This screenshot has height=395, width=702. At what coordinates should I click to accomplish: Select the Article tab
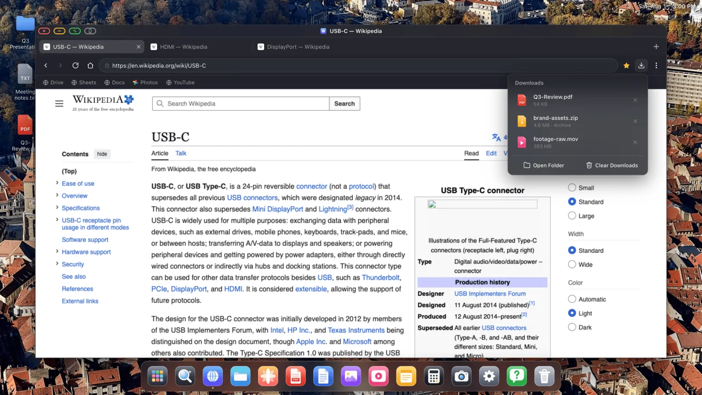(x=160, y=153)
